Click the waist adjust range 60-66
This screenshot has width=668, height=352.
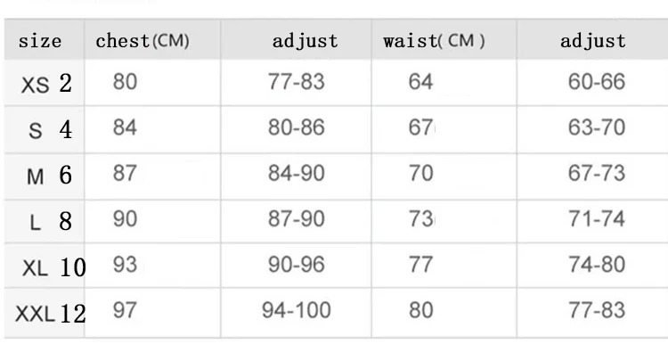pyautogui.click(x=597, y=81)
